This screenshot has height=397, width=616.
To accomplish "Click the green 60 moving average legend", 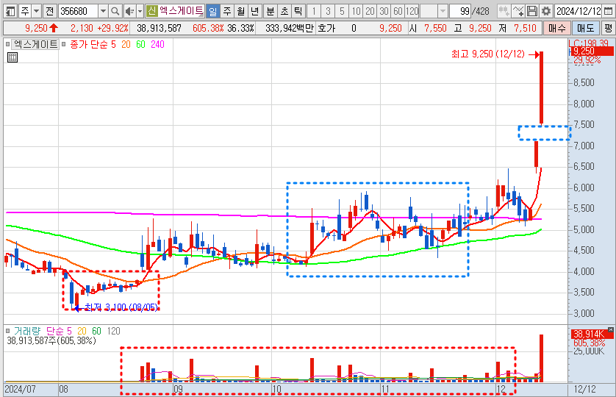I will [x=140, y=44].
